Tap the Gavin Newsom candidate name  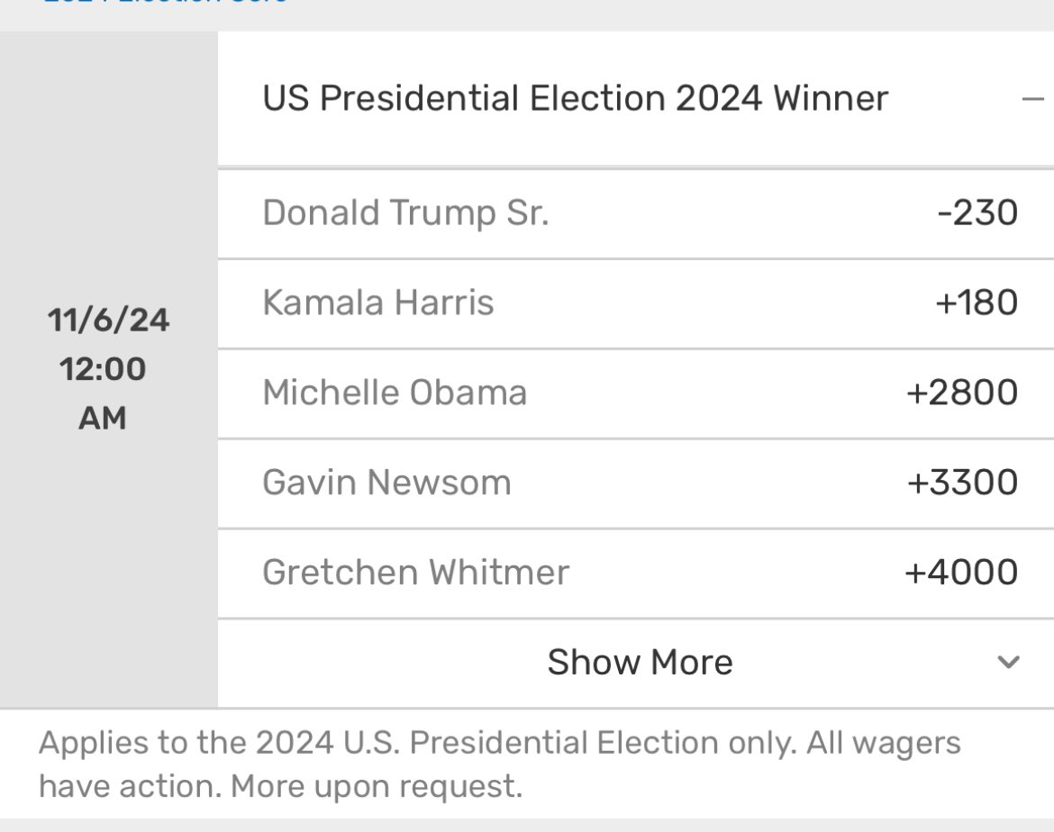[386, 483]
